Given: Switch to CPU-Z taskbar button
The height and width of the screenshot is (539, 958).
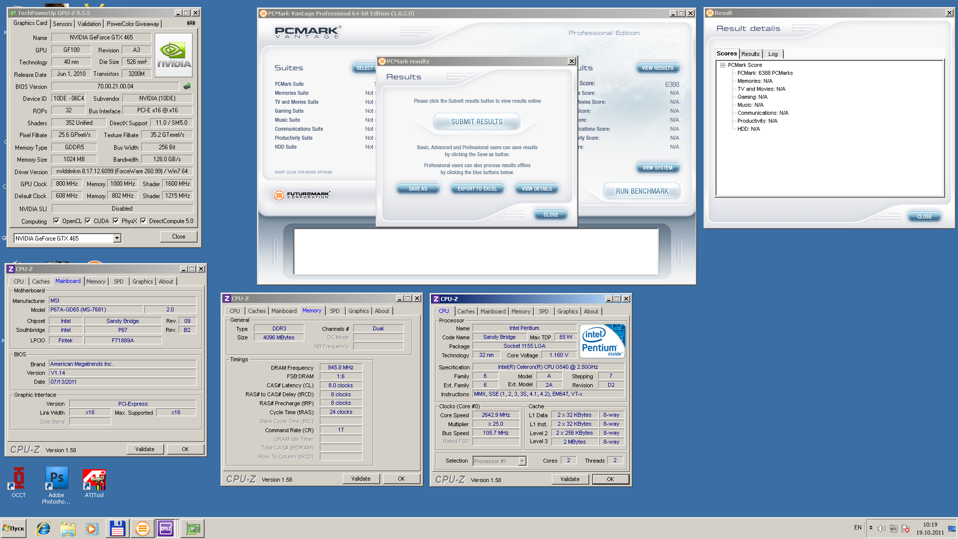Looking at the screenshot, I should pos(166,528).
